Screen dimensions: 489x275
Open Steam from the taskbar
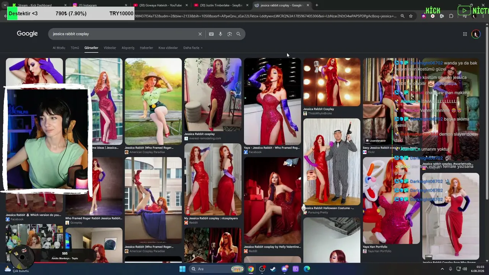point(273,269)
